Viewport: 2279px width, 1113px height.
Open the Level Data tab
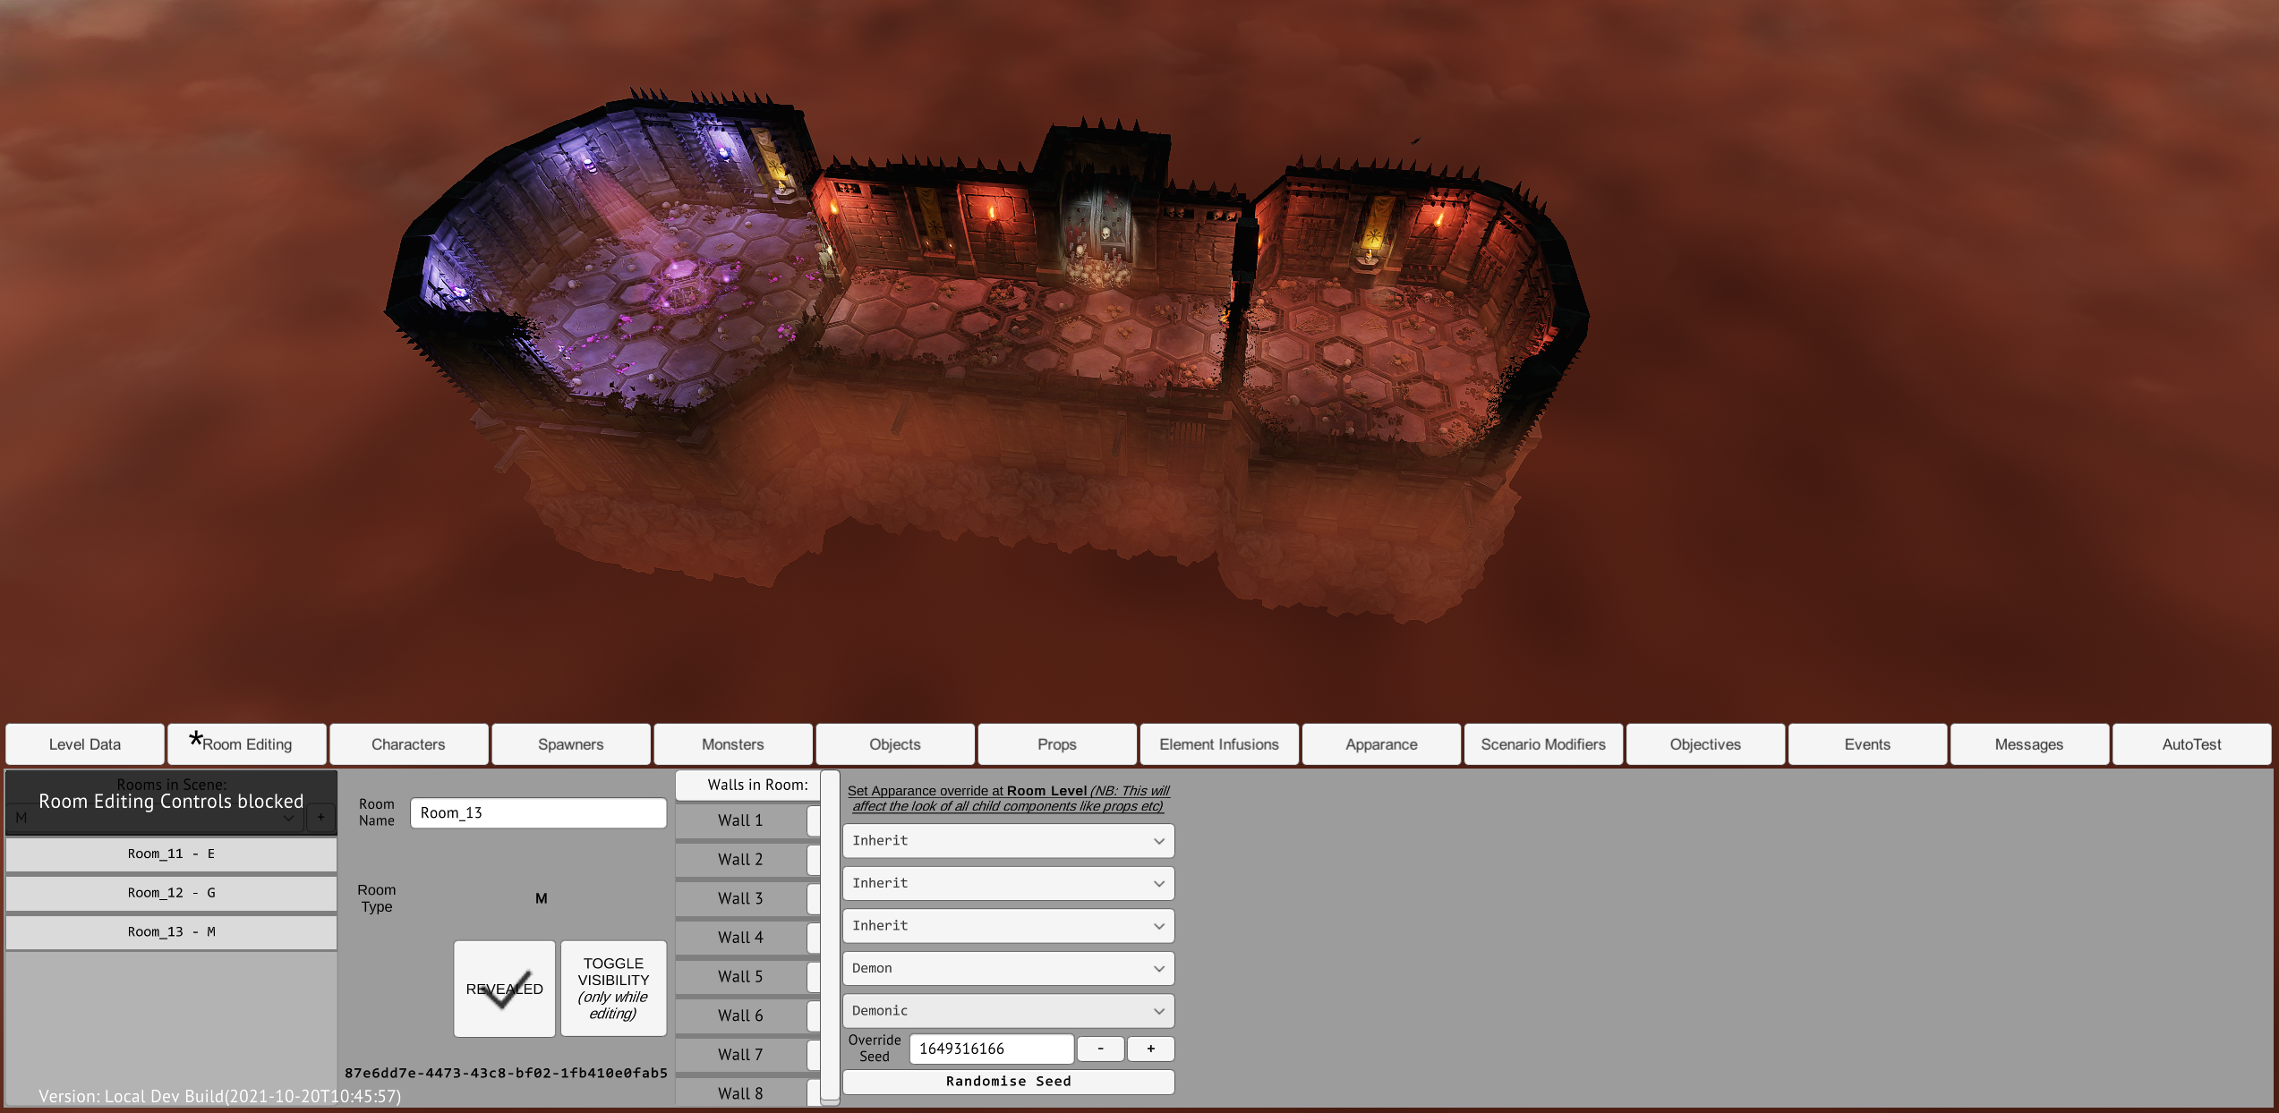coord(85,744)
